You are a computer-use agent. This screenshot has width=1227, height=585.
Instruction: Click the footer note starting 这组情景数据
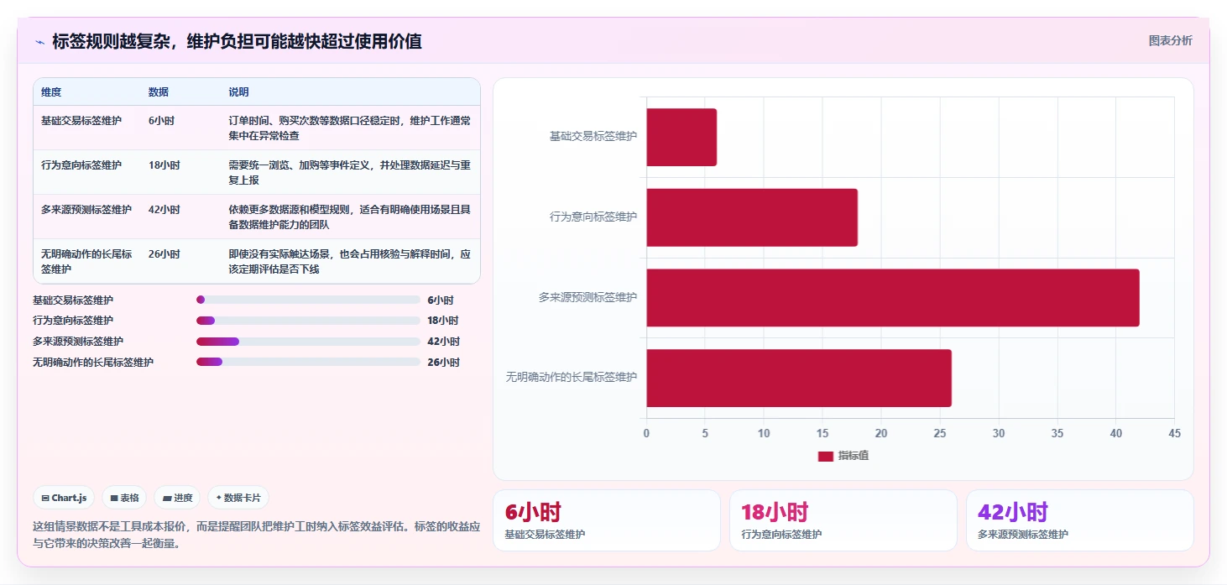(x=257, y=535)
